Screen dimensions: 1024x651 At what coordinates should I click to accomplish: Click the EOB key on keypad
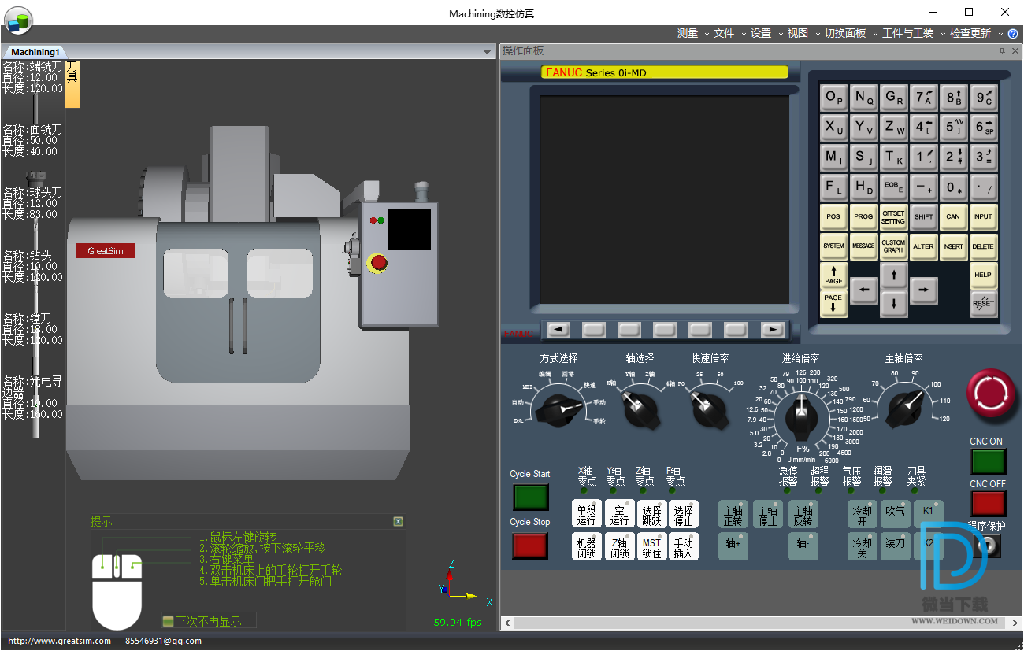[893, 186]
